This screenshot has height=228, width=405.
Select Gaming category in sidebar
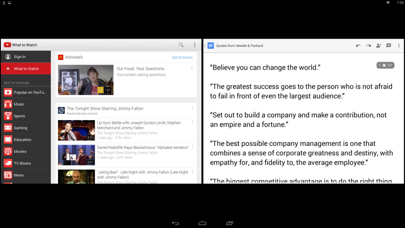[x=20, y=128]
